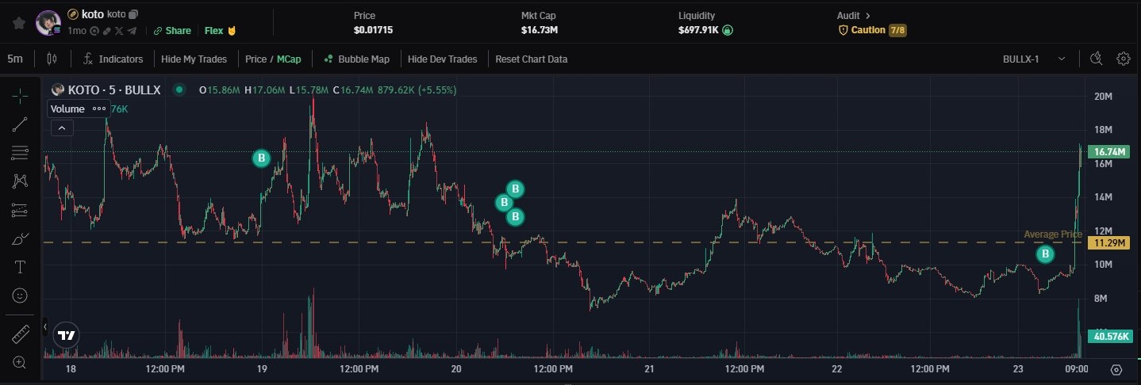1141x385 pixels.
Task: Open the search-token icon beside 1mo
Action: click(94, 31)
